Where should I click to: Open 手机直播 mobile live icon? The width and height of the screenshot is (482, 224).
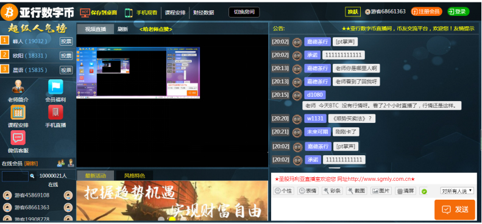(x=55, y=112)
